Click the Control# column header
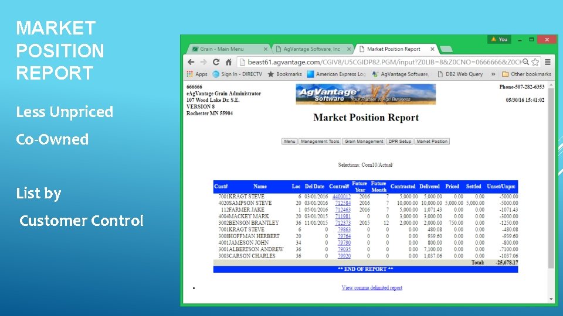 (x=339, y=186)
